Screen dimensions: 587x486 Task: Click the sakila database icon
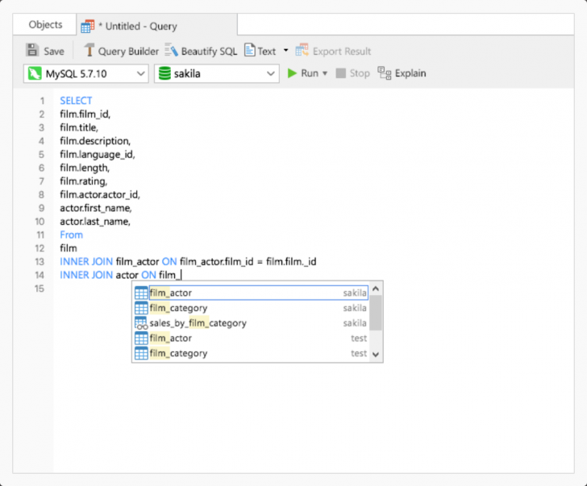[x=164, y=73]
